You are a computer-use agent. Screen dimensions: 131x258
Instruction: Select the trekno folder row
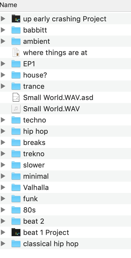pos(65,154)
